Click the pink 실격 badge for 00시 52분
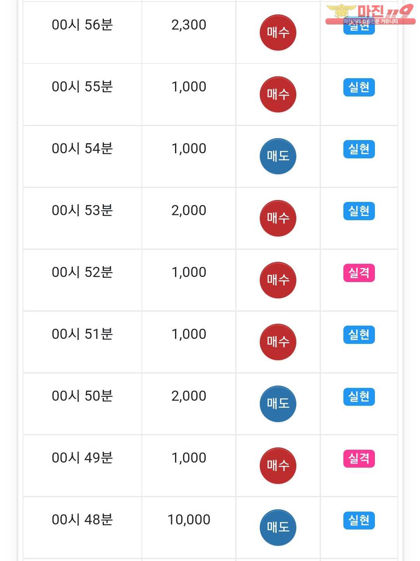 (x=359, y=273)
